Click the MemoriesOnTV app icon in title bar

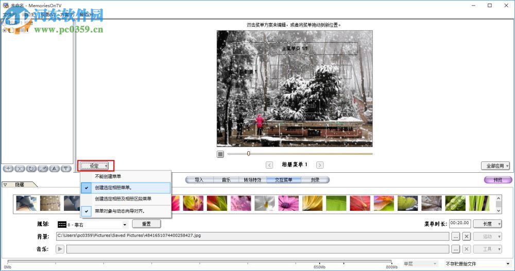tap(6, 5)
